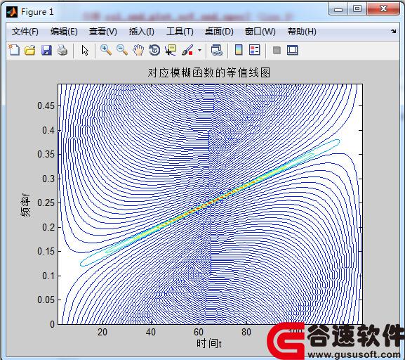Activate the Zoom Out tool
Image resolution: width=405 pixels, height=360 pixels.
[122, 50]
